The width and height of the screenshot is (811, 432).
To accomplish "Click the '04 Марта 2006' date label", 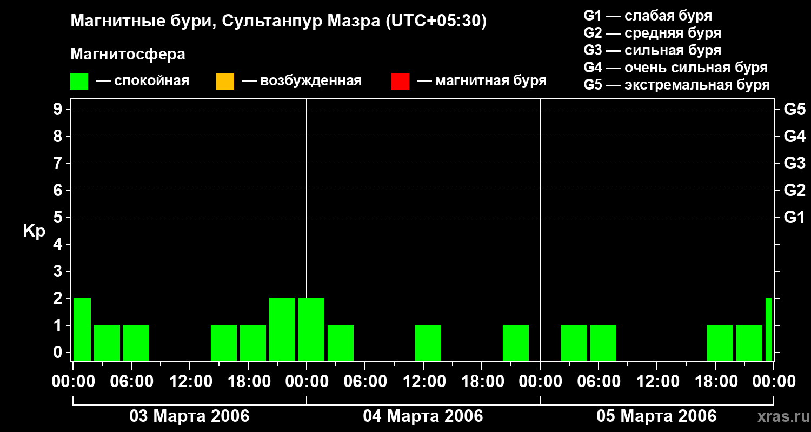I will pos(423,416).
